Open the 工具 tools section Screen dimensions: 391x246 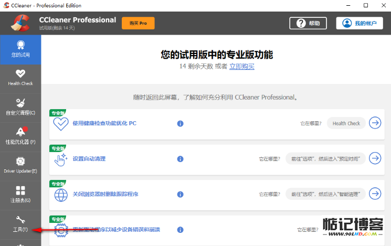[20, 224]
